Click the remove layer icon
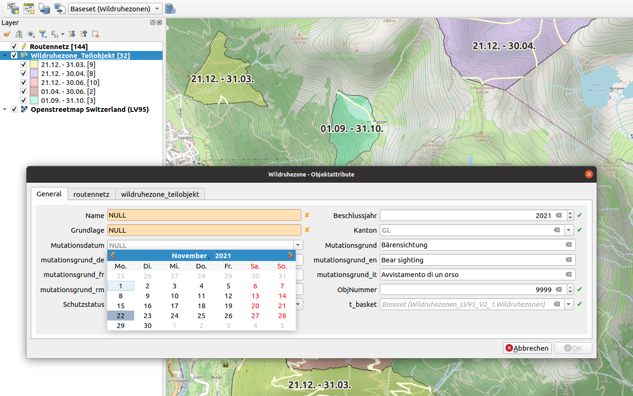Image resolution: width=633 pixels, height=396 pixels. point(95,34)
